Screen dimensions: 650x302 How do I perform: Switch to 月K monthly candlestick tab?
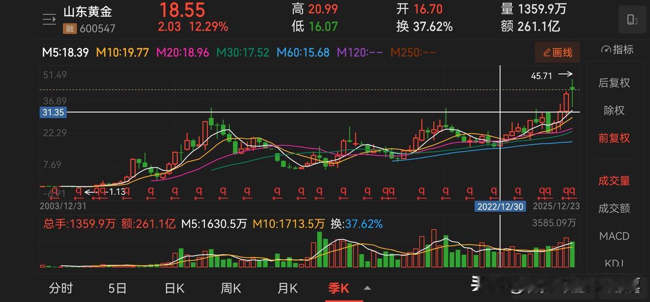(x=287, y=288)
